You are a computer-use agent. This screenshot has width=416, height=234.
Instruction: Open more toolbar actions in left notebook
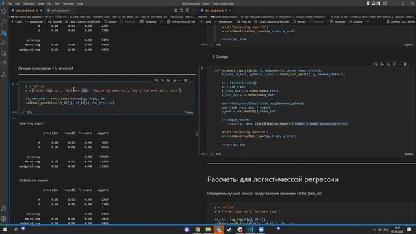[161, 21]
